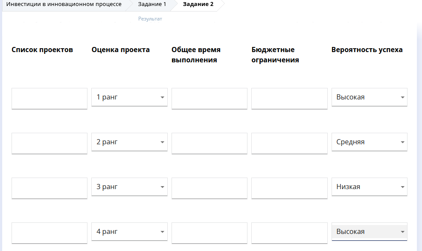
Task: Click first-row 'Список проектов' input field
Action: point(49,99)
